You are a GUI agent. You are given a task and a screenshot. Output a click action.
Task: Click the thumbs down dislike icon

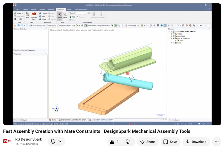pos(128,142)
